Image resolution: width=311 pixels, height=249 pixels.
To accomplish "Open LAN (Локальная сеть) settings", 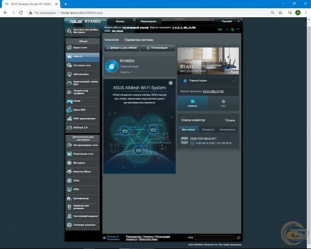I will point(82,154).
